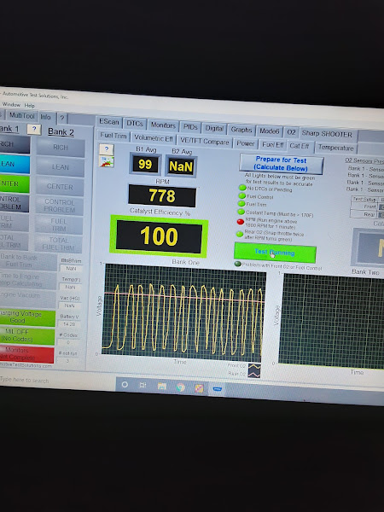Image resolution: width=384 pixels, height=512 pixels.
Task: Switch to the Volumetric Eff tab
Action: 153,138
